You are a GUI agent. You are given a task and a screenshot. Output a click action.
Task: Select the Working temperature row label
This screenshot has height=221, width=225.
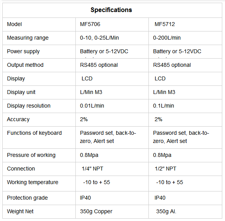[x=33, y=182]
